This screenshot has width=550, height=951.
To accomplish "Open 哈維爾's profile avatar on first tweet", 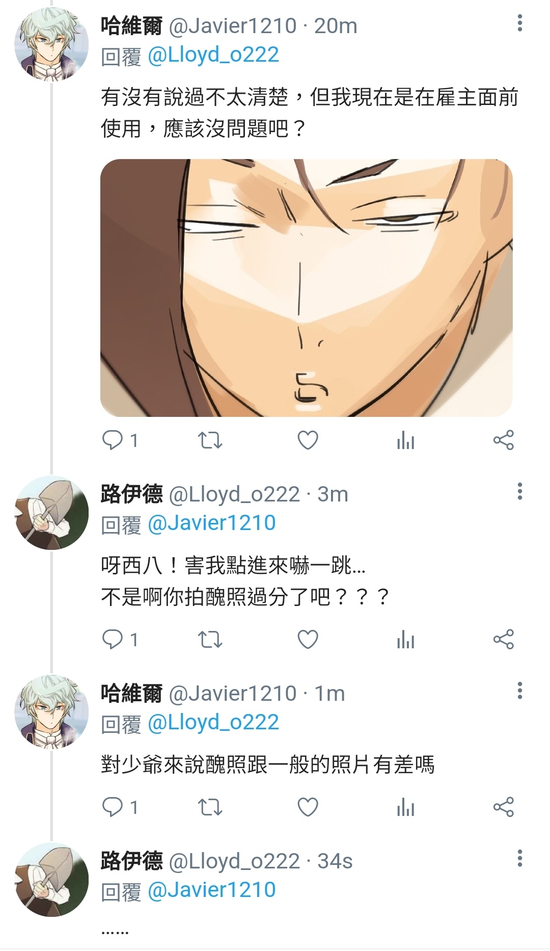I will (x=51, y=44).
